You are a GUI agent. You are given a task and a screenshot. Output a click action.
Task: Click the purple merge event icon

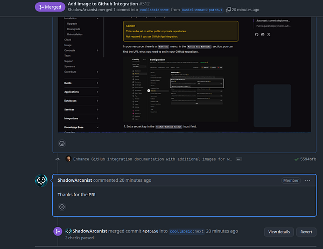58,231
